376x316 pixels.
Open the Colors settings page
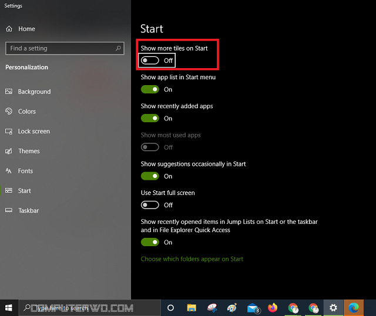point(27,111)
